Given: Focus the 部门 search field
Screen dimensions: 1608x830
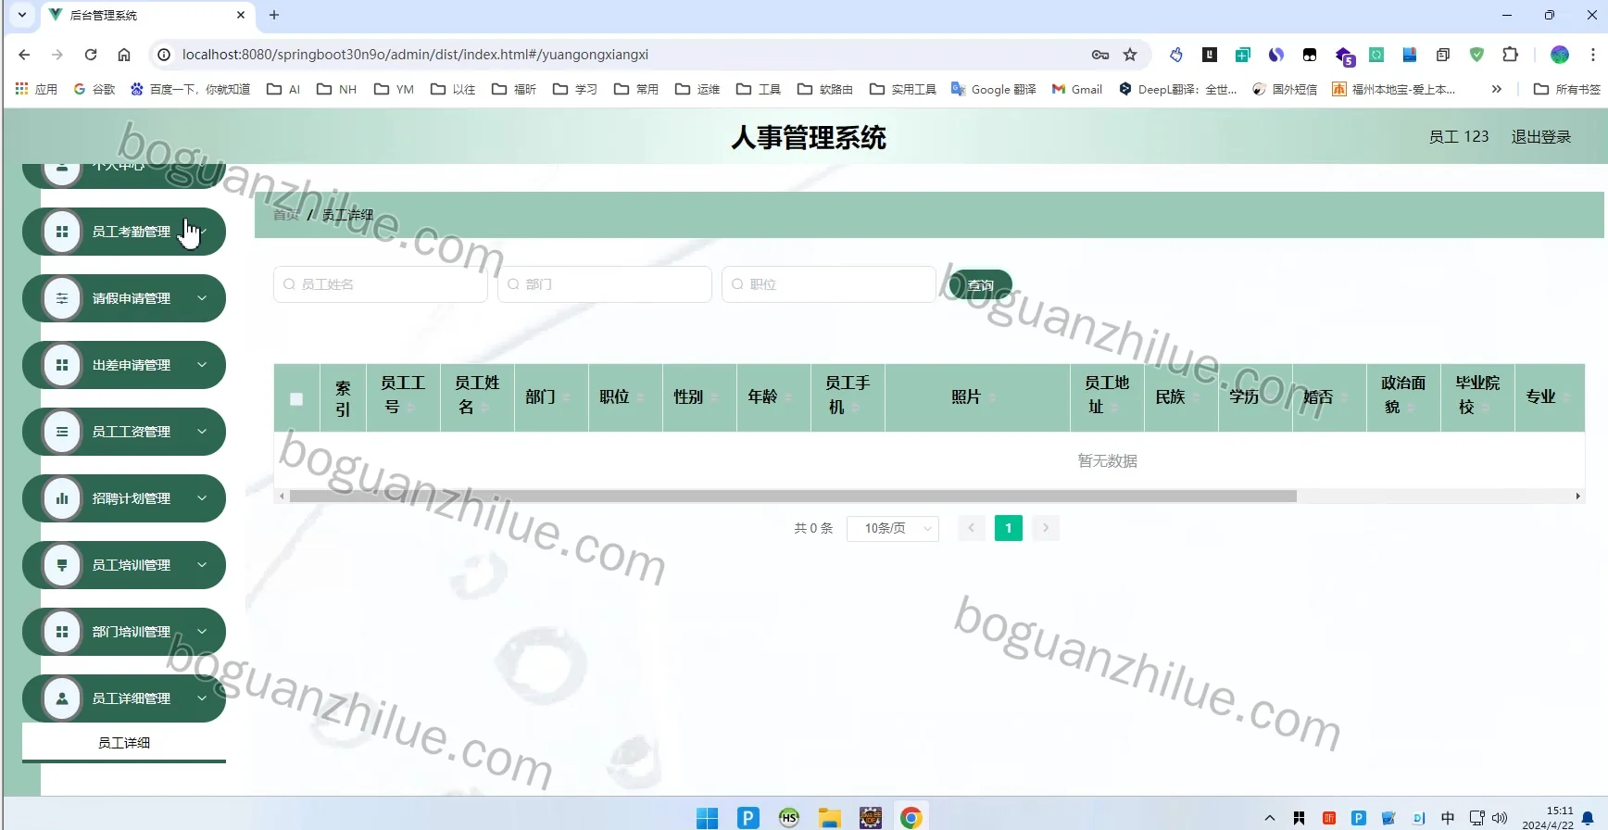Looking at the screenshot, I should [x=605, y=284].
